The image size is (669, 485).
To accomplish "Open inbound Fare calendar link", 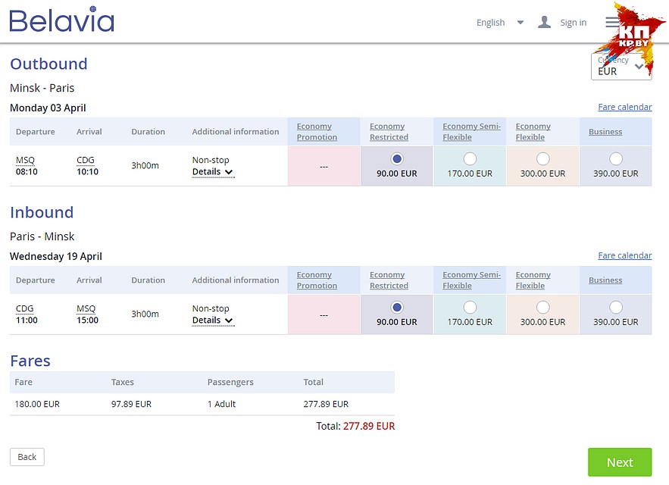I will [624, 255].
